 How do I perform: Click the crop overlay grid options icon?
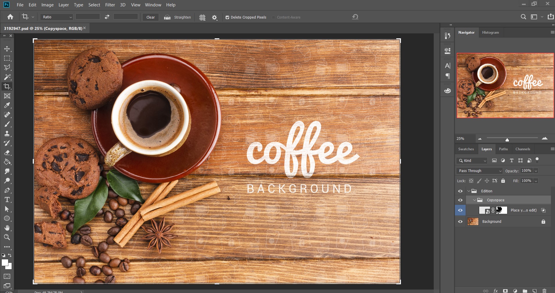point(202,17)
